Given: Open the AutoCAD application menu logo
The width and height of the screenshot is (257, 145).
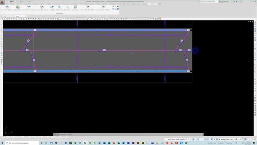Looking at the screenshot, I should [x=2, y=2].
